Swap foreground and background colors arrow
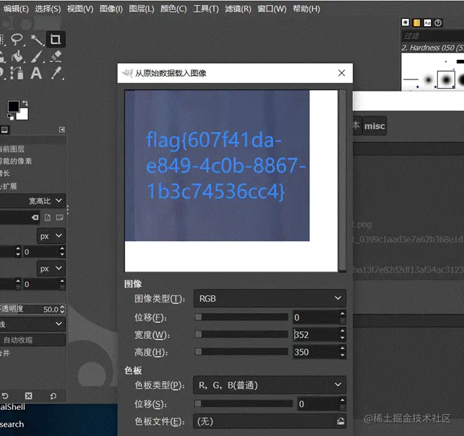The height and width of the screenshot is (436, 464). tap(25, 103)
